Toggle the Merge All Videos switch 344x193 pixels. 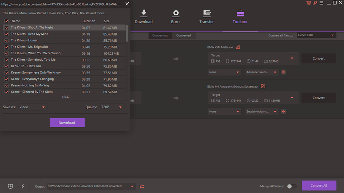[x=292, y=186]
